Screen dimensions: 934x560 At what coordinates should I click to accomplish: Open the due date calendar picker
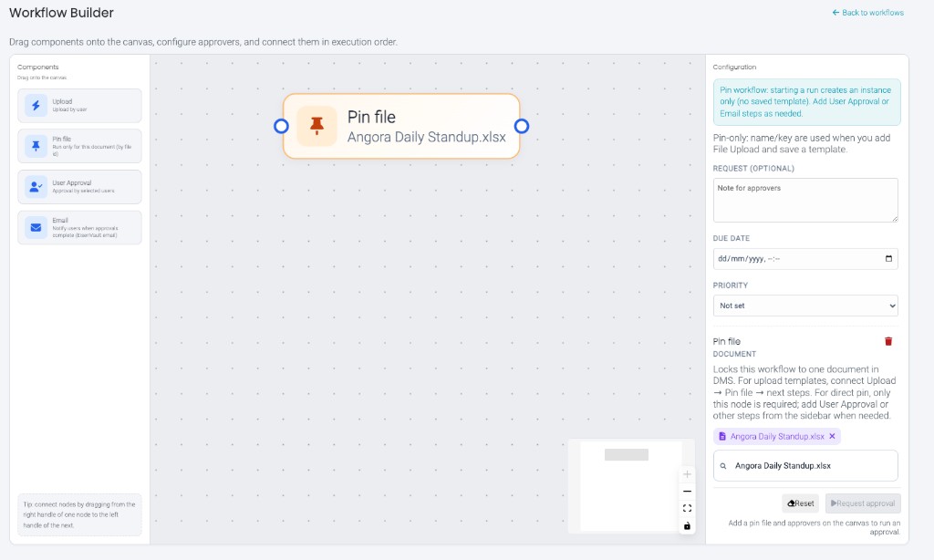(x=888, y=258)
